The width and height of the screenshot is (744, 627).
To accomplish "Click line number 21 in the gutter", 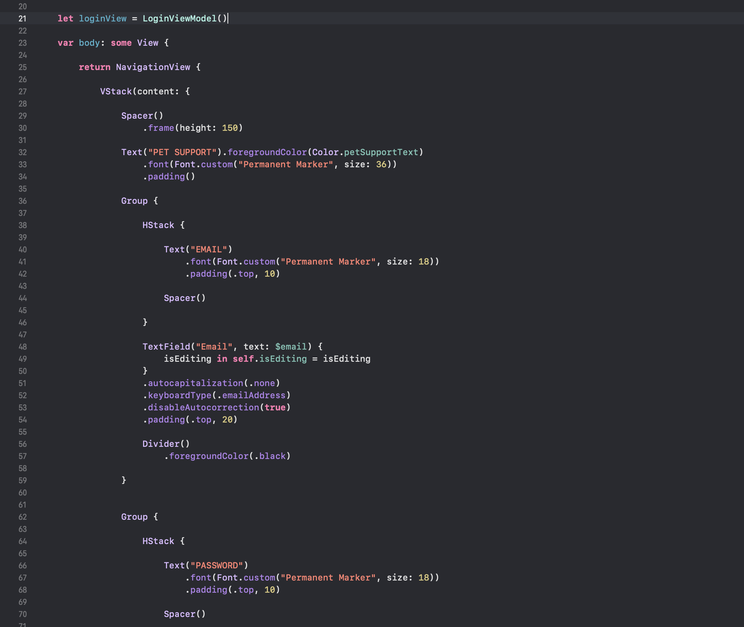I will point(23,19).
